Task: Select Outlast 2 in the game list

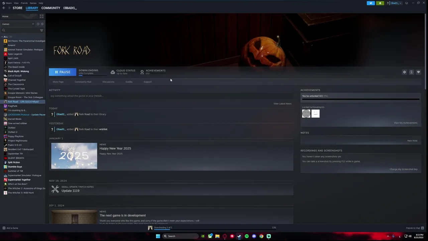Action: click(x=12, y=132)
